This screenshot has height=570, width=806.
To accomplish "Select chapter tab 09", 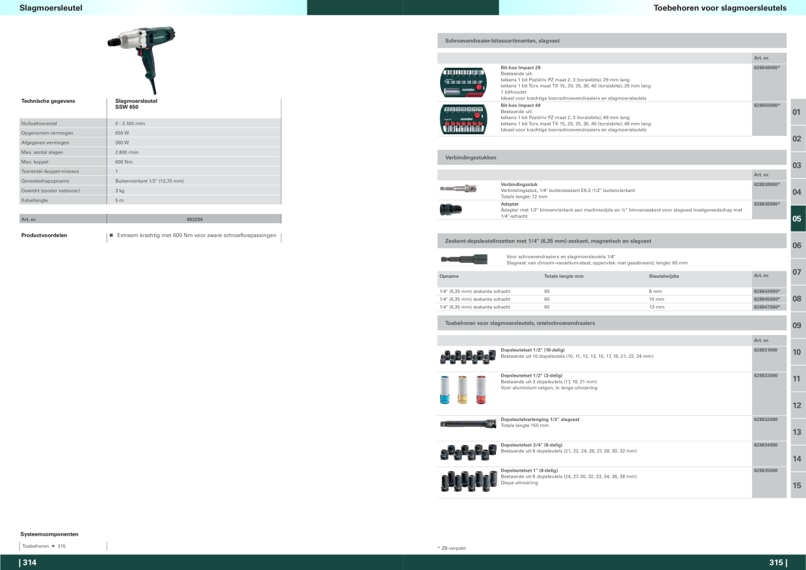I will [x=797, y=325].
